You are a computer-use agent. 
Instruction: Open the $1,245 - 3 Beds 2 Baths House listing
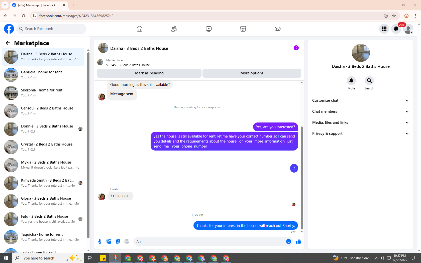128,65
